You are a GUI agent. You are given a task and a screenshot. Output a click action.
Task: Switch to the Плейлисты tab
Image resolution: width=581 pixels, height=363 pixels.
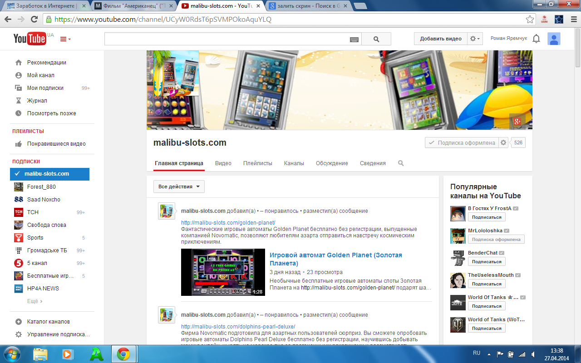258,163
